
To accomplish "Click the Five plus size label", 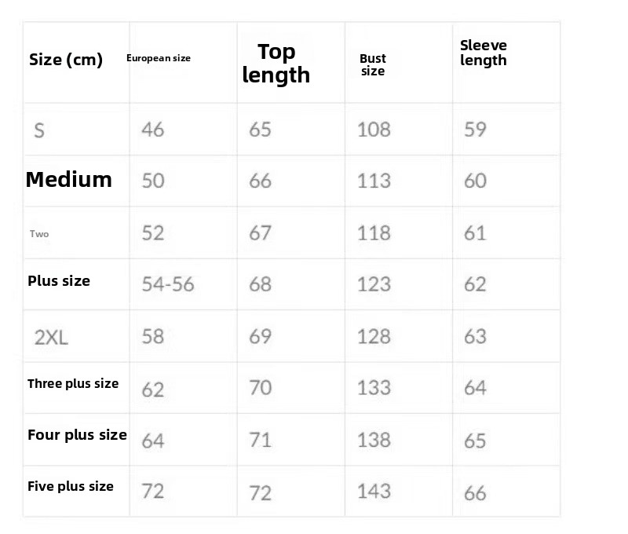I will click(x=71, y=486).
